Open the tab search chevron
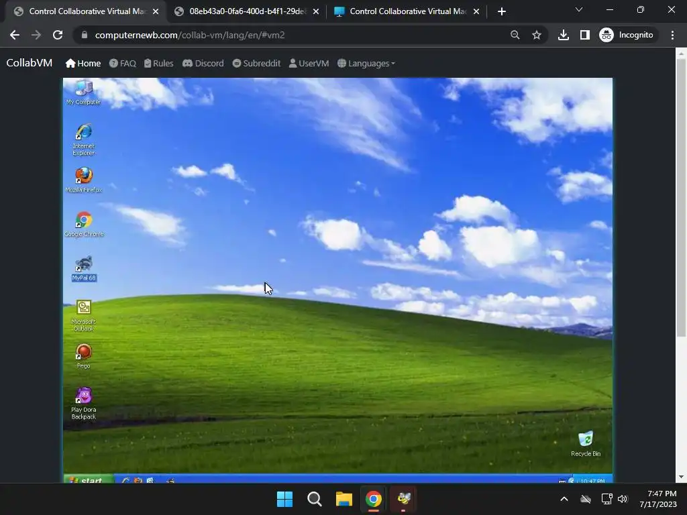This screenshot has width=687, height=515. point(579,9)
